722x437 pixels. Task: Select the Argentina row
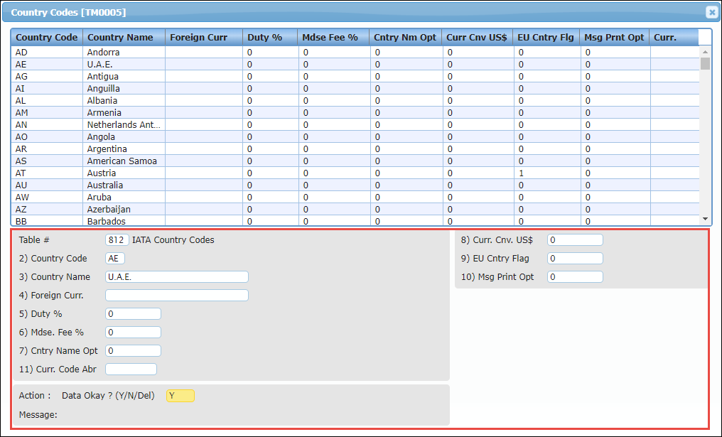355,149
